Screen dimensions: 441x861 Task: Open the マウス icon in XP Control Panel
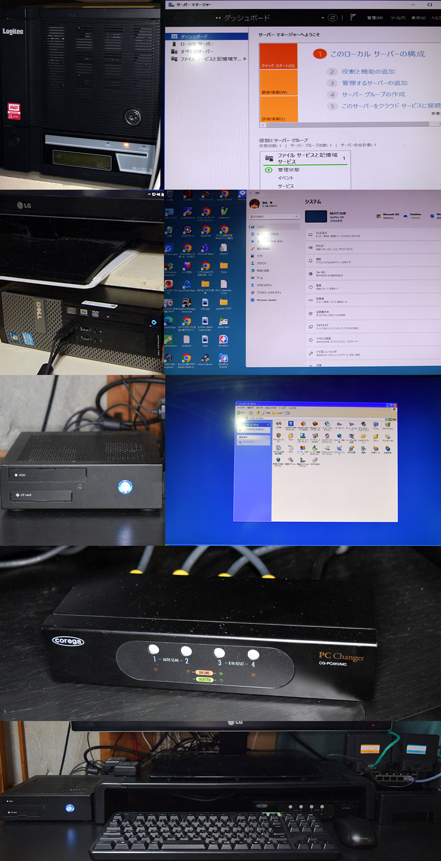tap(291, 449)
